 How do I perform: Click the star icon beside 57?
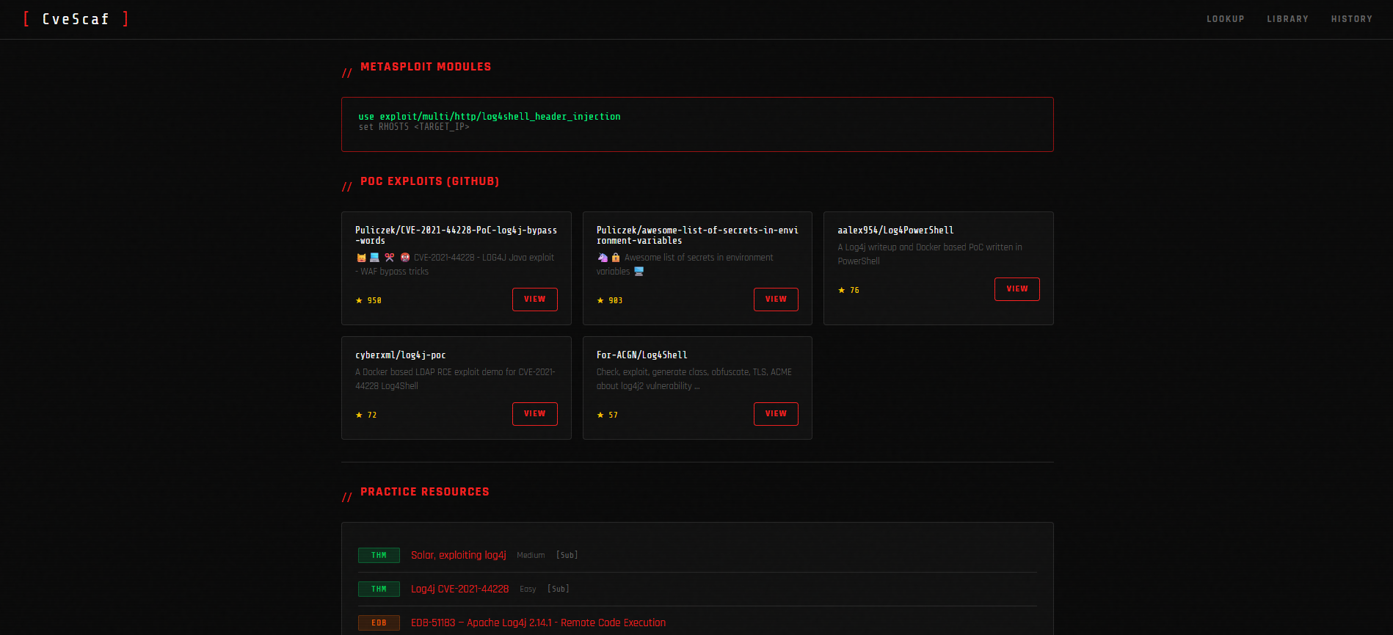pyautogui.click(x=600, y=415)
